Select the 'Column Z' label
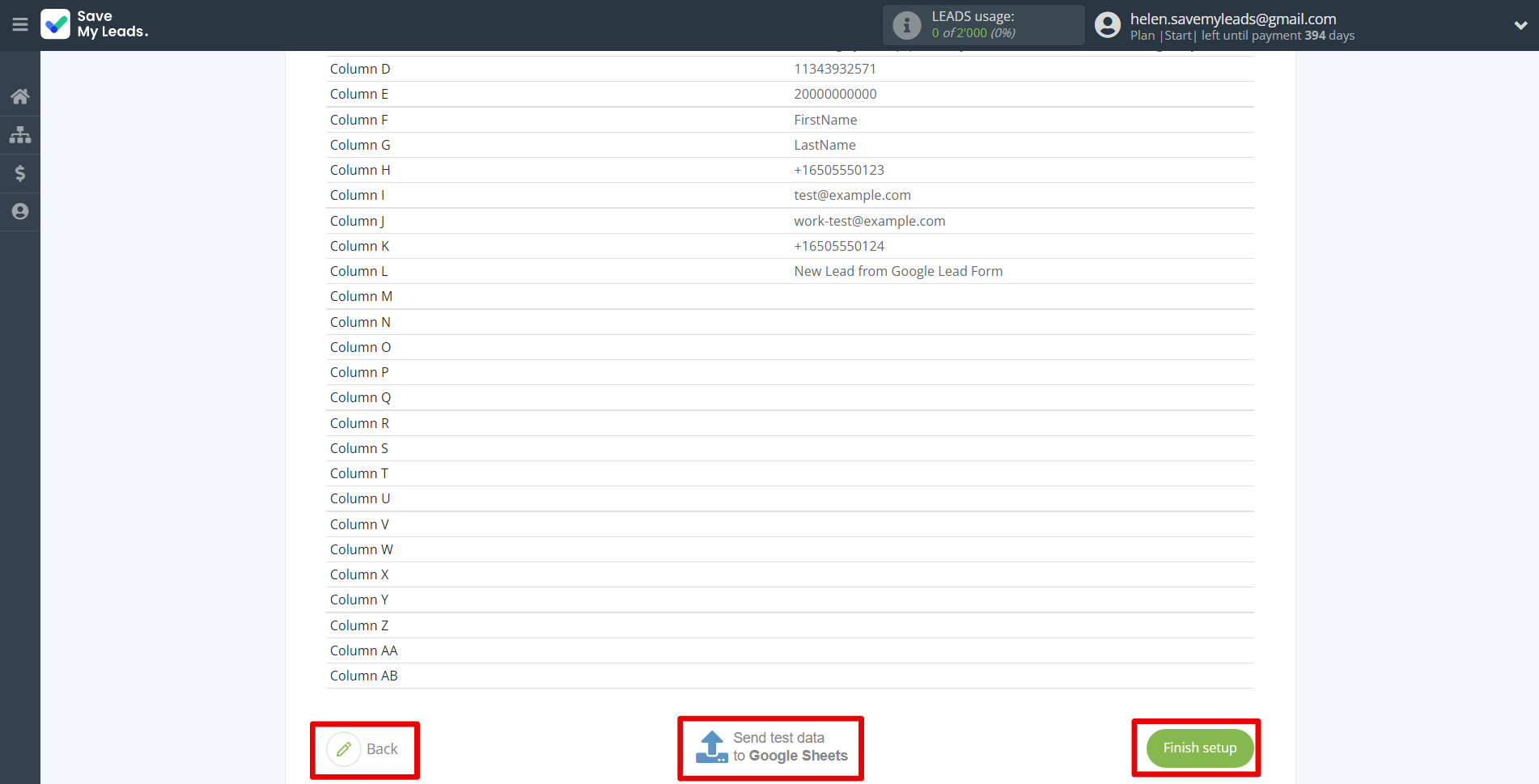The width and height of the screenshot is (1539, 784). coord(359,625)
